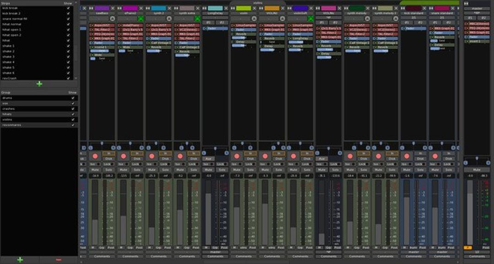
Task: Click the green metering arrow icon on synth 2
Action: point(169,18)
